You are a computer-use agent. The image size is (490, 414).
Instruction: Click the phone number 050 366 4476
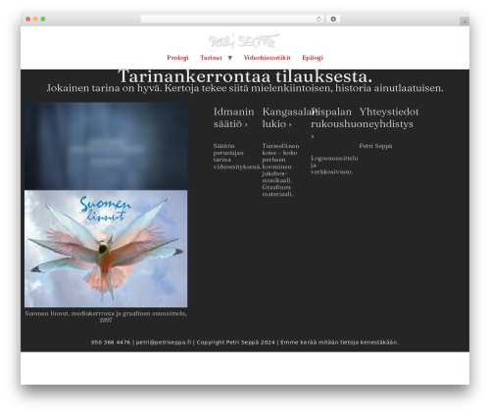click(x=111, y=343)
